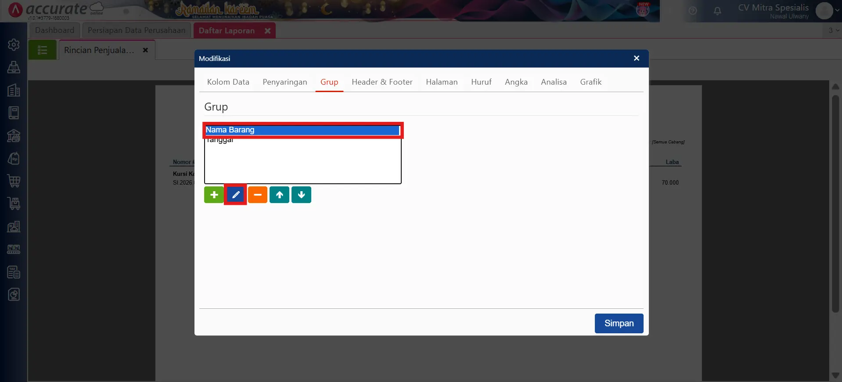Open the help question mark icon
The image size is (842, 382).
693,11
